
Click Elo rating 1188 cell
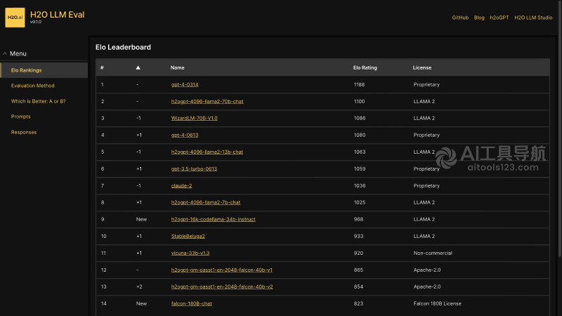click(359, 84)
